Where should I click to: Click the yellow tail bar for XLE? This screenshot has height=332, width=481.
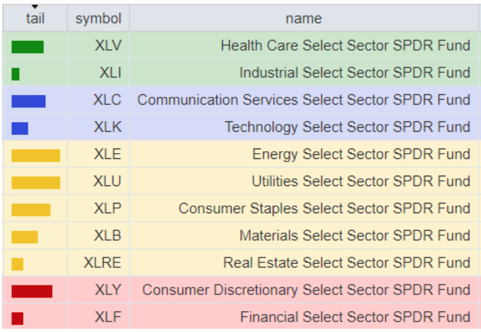(x=36, y=155)
